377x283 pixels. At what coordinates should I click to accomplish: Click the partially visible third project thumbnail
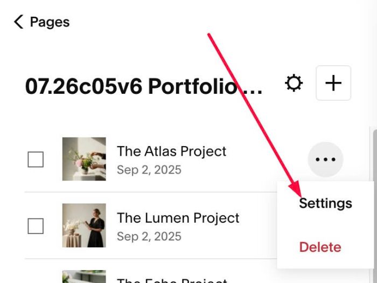(x=84, y=277)
